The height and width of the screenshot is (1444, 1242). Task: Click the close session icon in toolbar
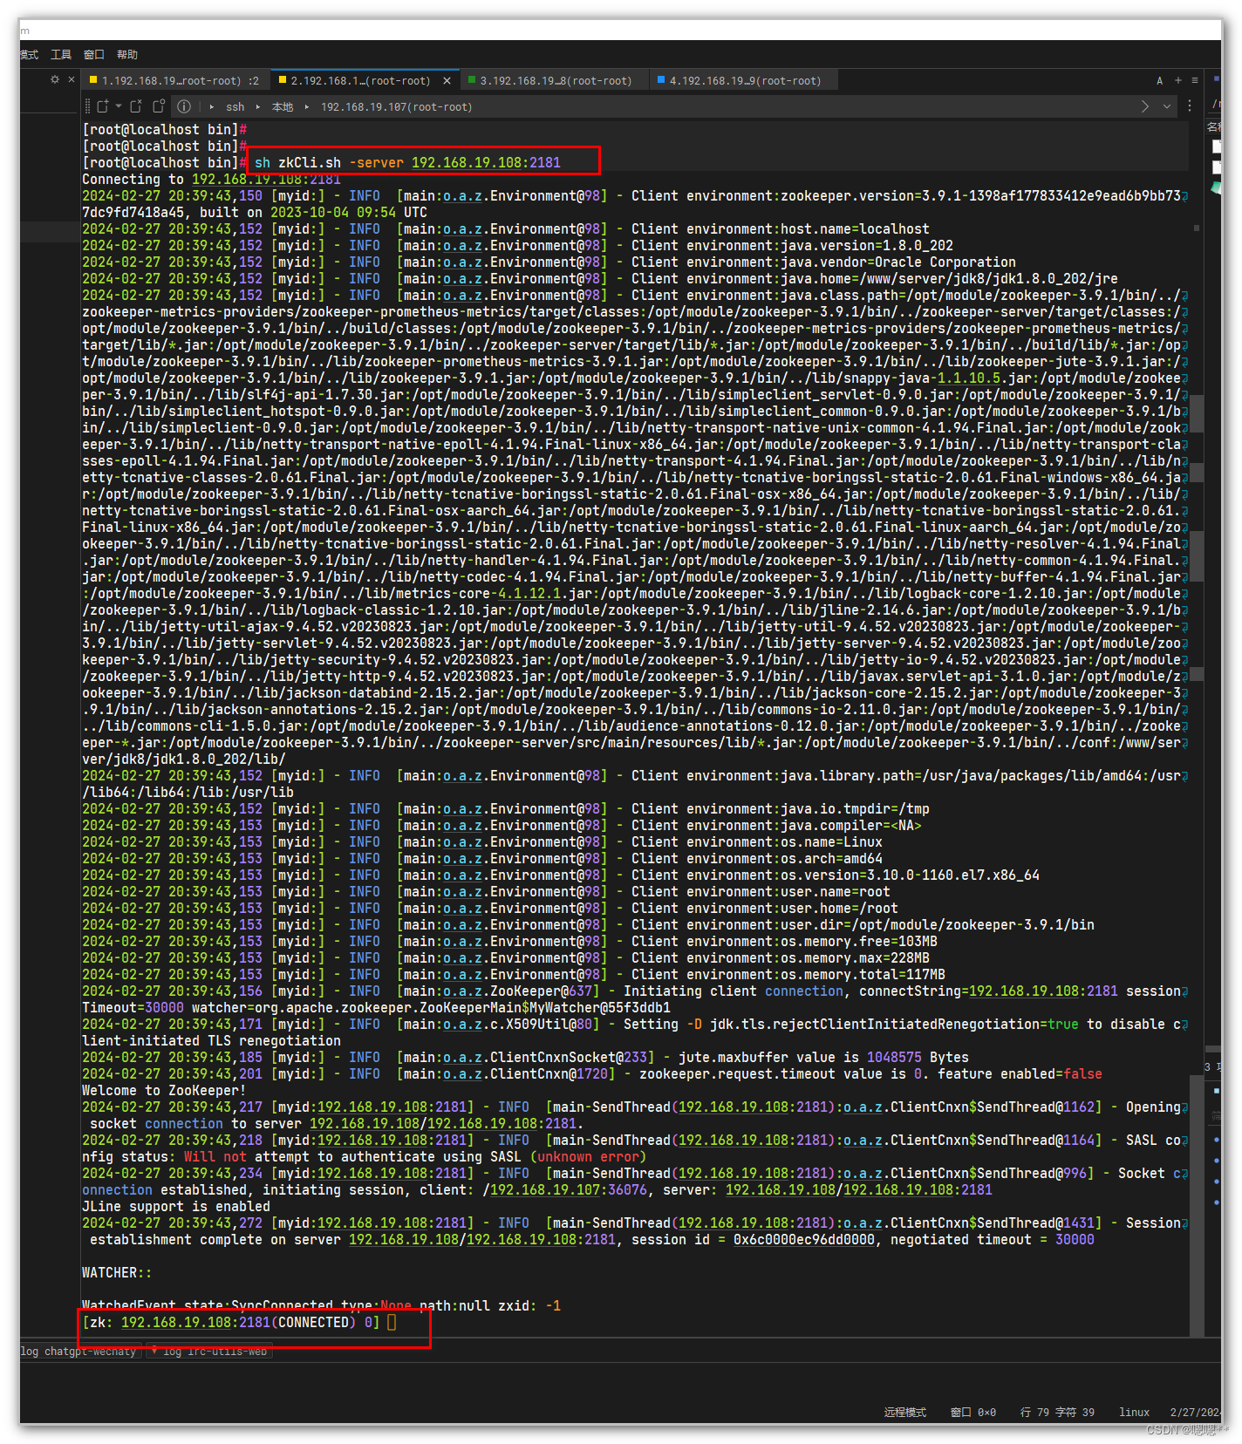click(x=136, y=106)
